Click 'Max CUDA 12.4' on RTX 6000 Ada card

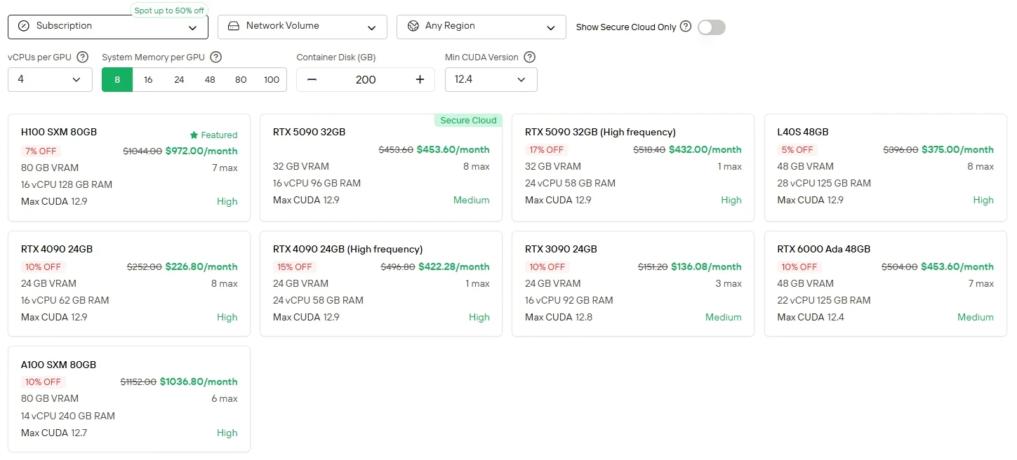[x=811, y=317]
